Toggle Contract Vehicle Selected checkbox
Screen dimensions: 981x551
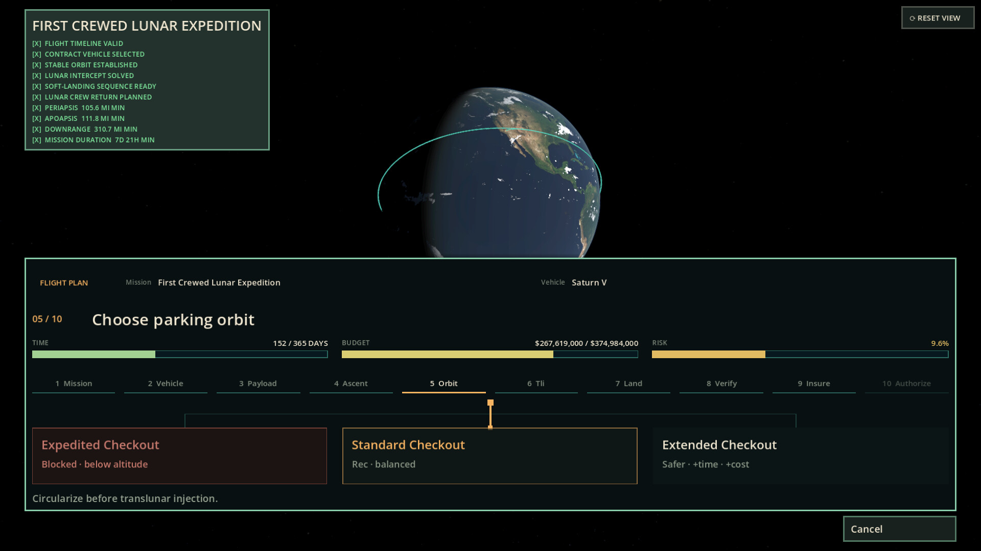37,55
